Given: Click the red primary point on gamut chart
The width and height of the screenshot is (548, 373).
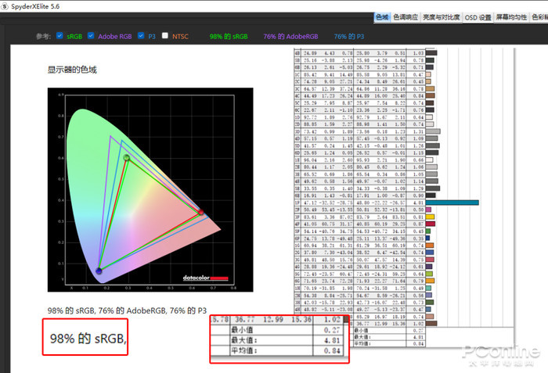Looking at the screenshot, I should 200,212.
